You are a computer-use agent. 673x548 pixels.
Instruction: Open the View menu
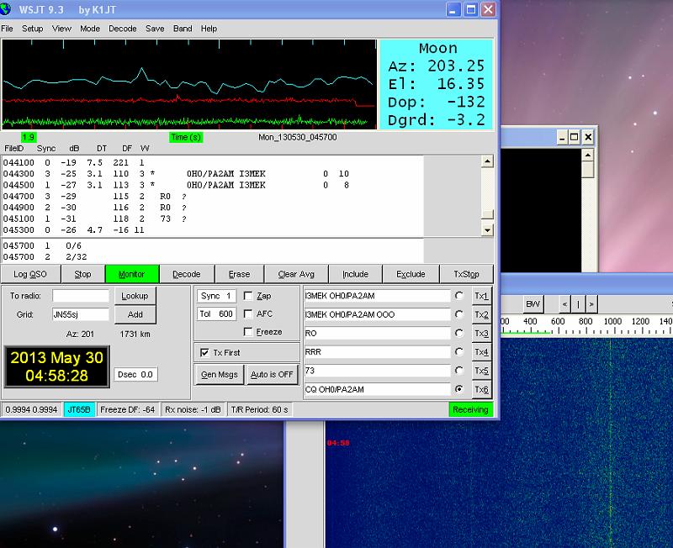(61, 29)
